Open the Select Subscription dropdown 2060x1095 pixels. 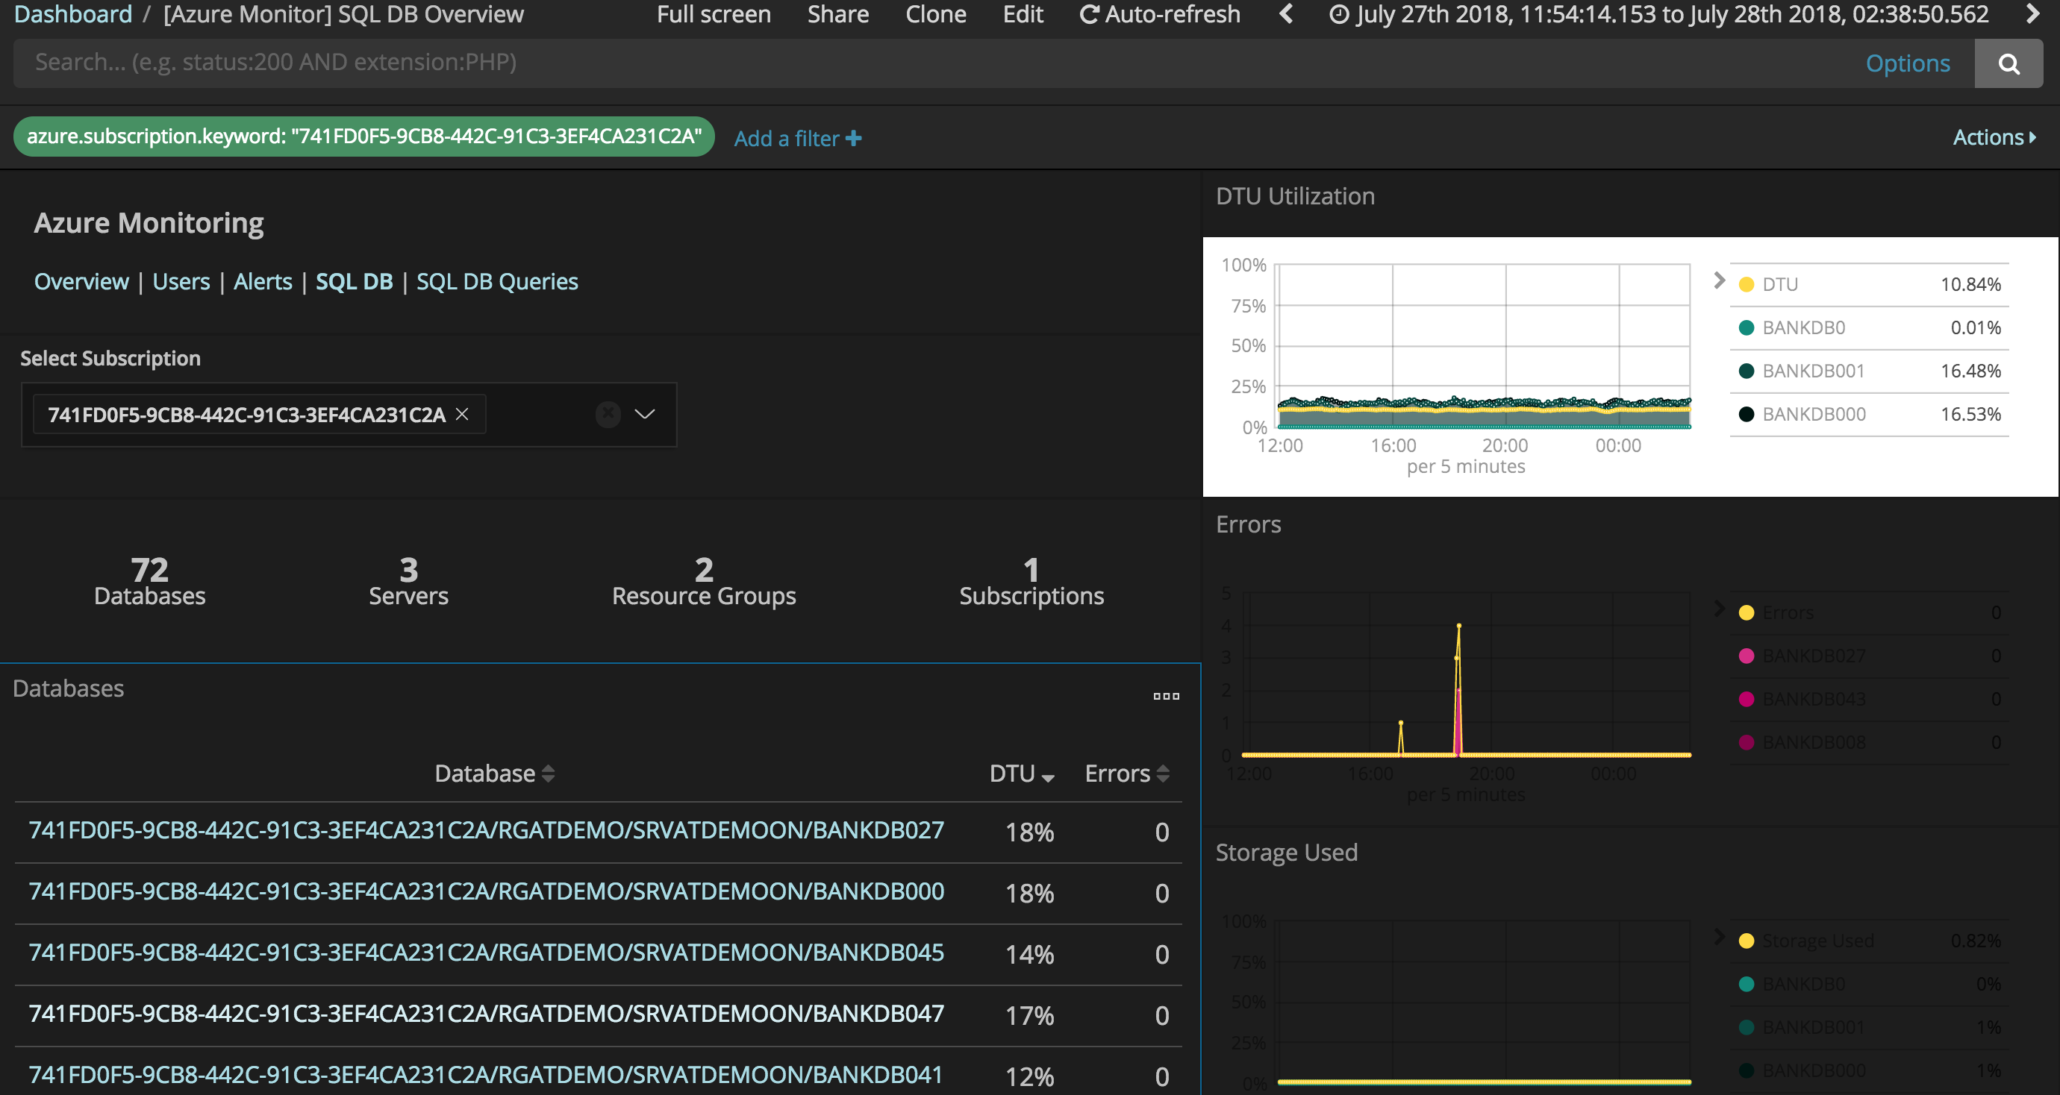[645, 414]
